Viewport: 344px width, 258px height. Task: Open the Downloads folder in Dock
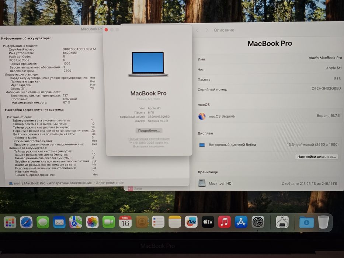pos(306,222)
